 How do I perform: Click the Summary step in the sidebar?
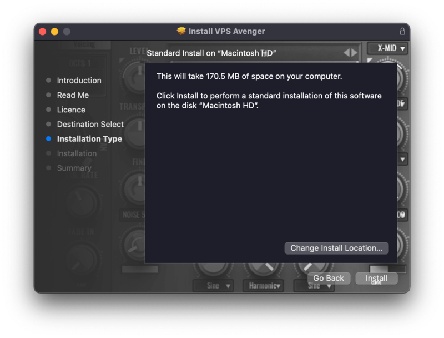[x=74, y=168]
